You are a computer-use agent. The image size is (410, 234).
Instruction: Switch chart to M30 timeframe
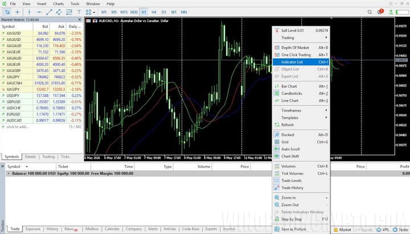(134, 12)
